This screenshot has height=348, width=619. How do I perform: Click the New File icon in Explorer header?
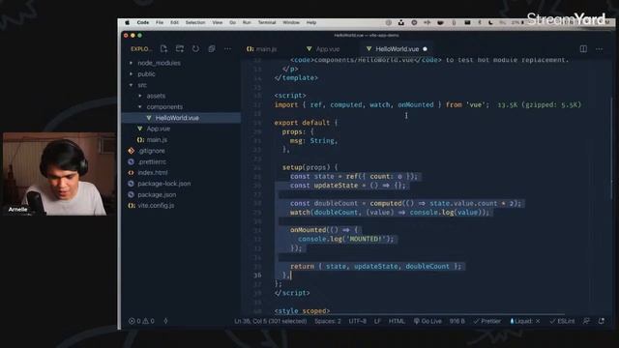163,49
